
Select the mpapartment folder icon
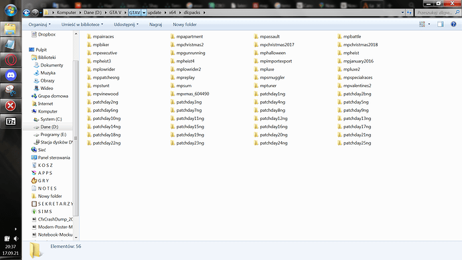[x=173, y=37]
